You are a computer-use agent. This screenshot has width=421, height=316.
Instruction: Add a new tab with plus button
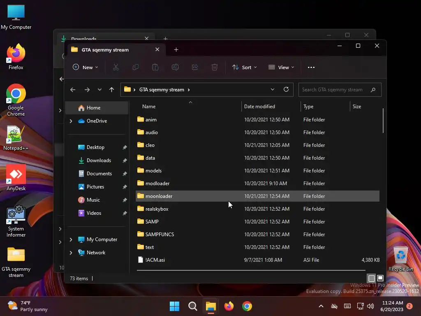[176, 50]
